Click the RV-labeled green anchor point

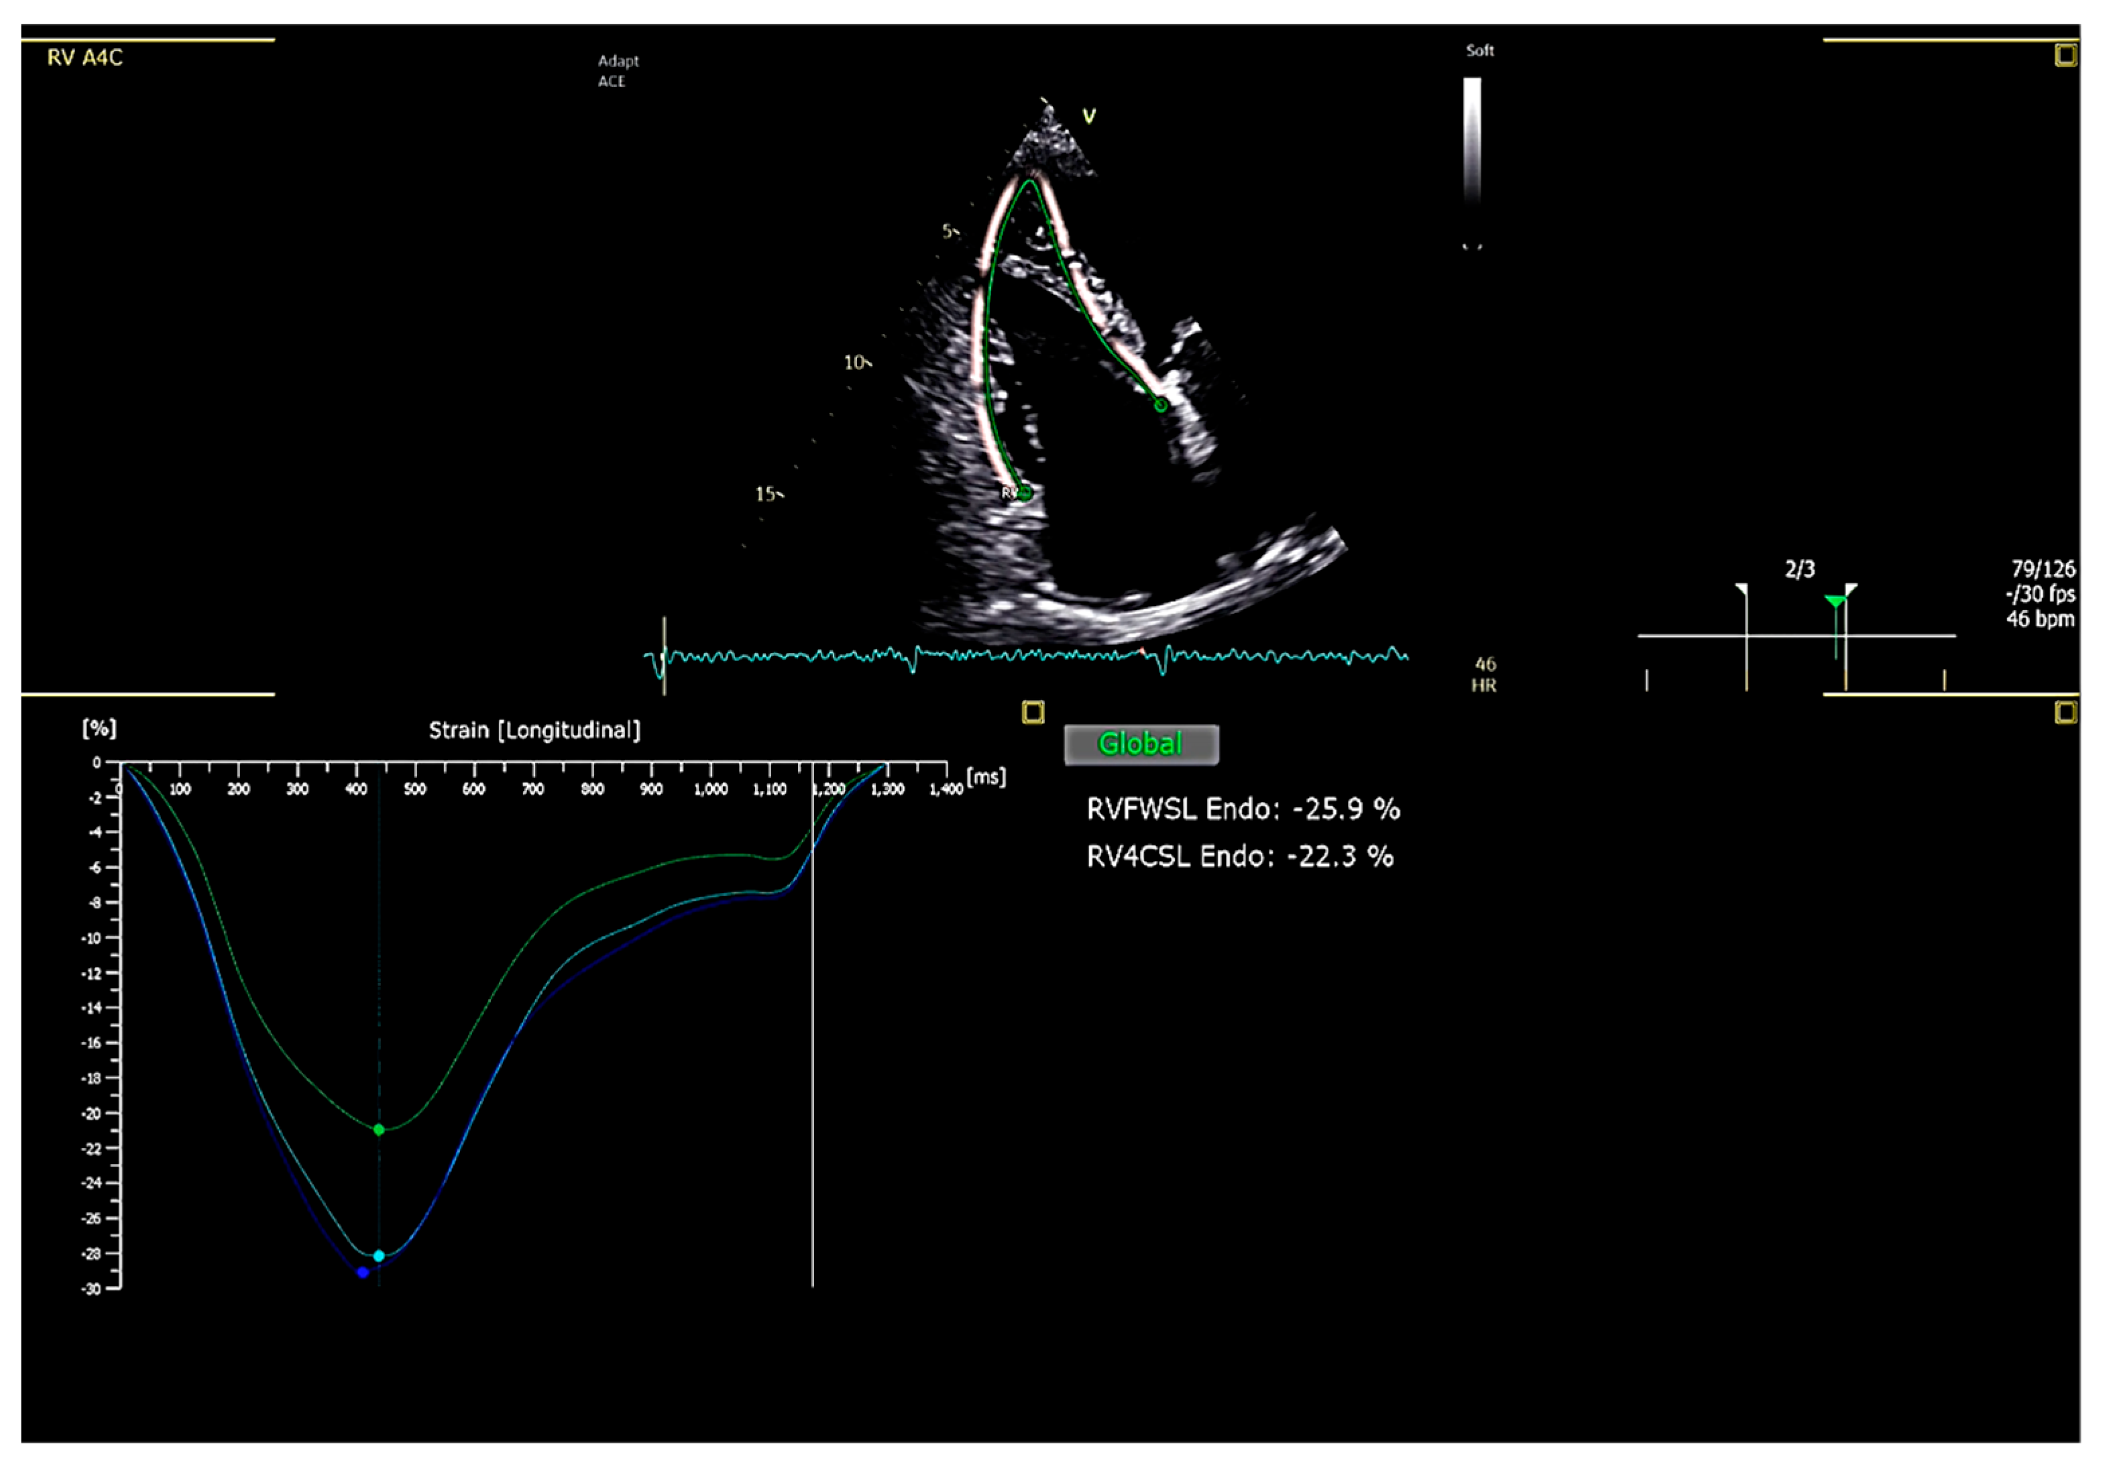1025,493
